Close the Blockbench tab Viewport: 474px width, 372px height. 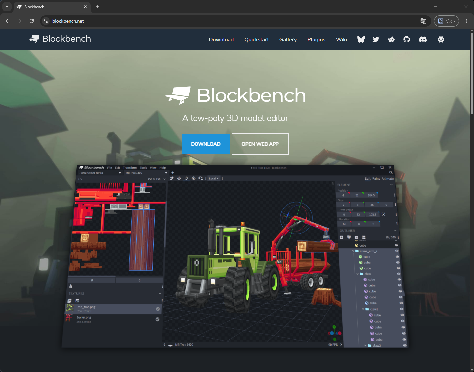[x=85, y=7]
